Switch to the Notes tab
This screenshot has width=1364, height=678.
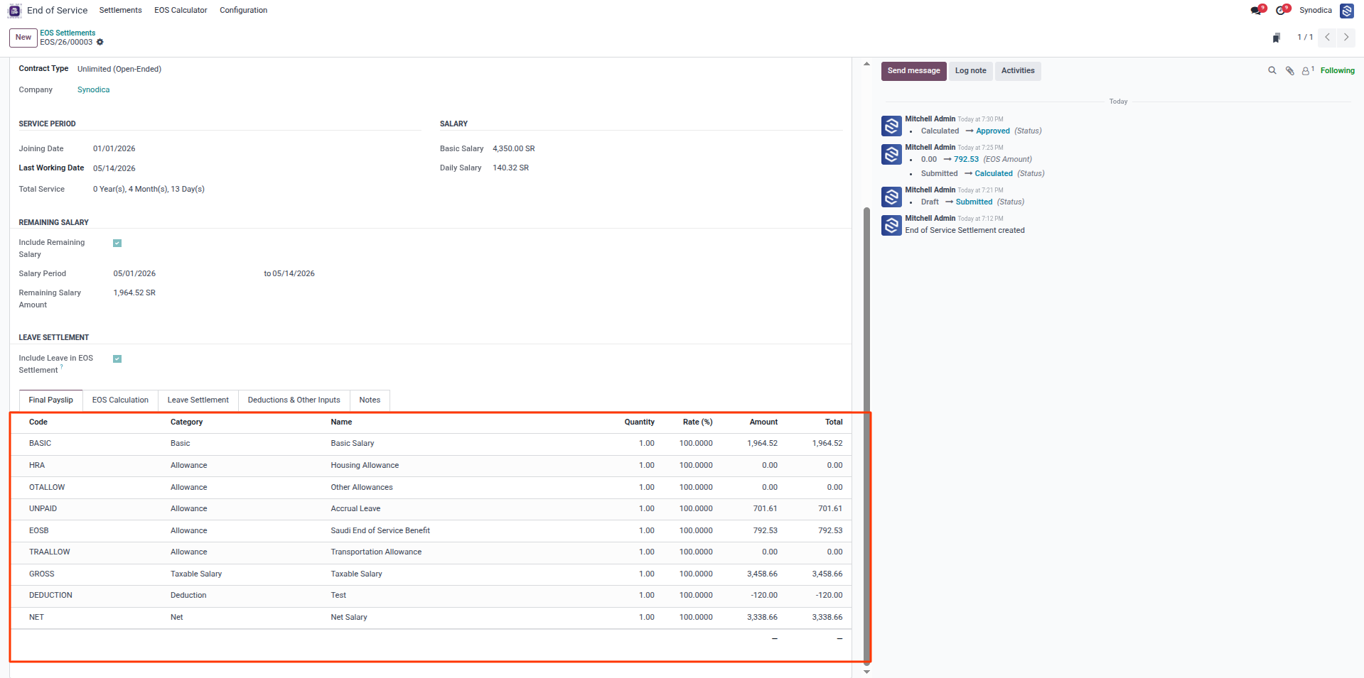pos(370,400)
